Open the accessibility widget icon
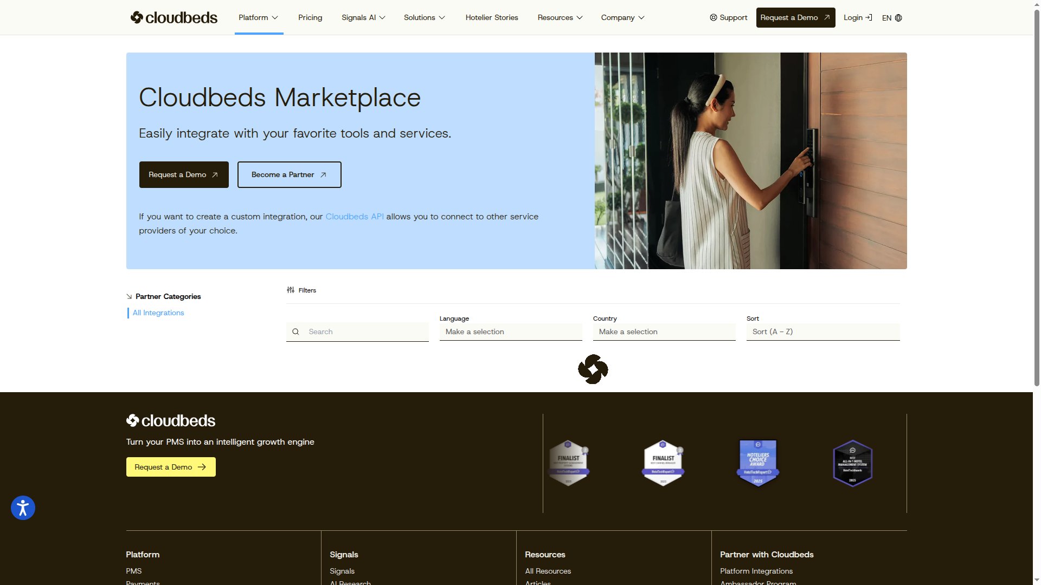The image size is (1041, 585). click(22, 508)
